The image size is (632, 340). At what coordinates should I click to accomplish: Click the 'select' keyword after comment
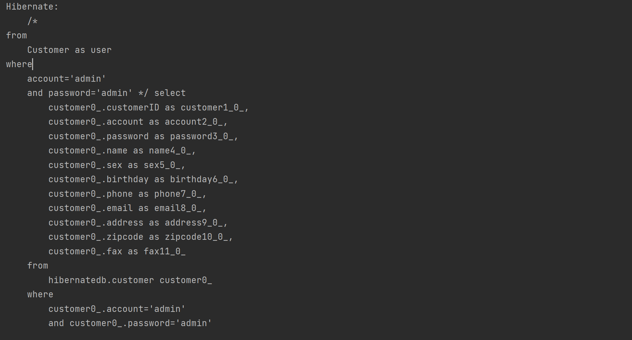(170, 93)
